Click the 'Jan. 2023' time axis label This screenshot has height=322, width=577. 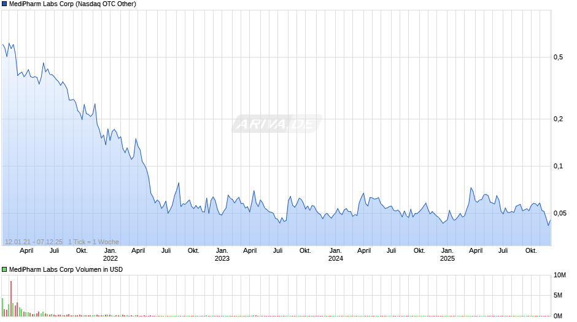222,255
